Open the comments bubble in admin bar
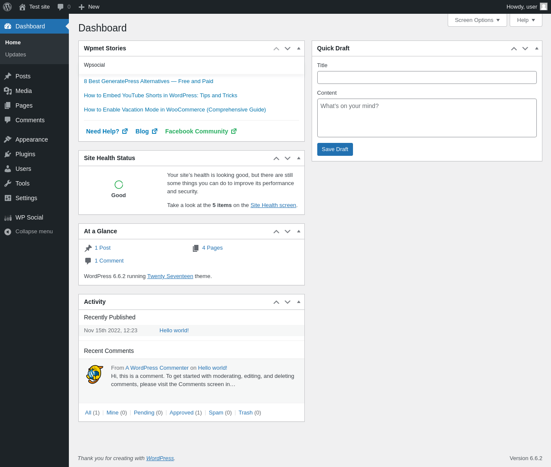The height and width of the screenshot is (467, 551). [x=61, y=7]
